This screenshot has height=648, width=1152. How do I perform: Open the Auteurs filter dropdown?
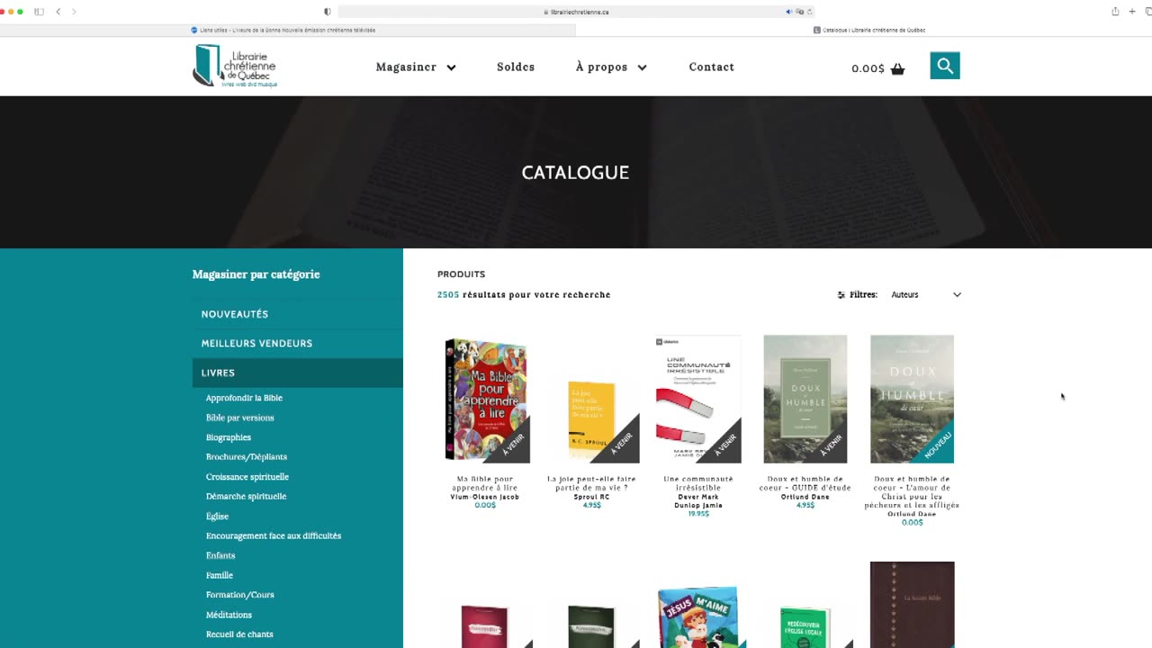pyautogui.click(x=926, y=294)
